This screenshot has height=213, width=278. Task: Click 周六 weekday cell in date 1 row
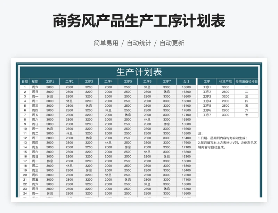coord(35,87)
